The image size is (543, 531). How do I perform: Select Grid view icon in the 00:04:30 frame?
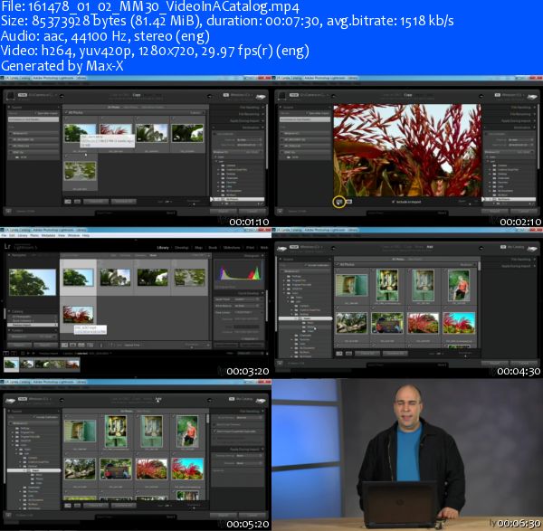[339, 354]
